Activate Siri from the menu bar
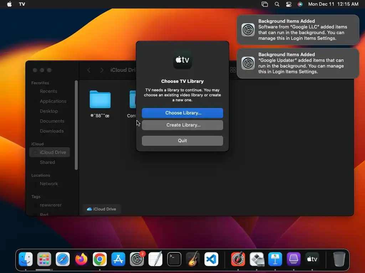The image size is (365, 273). tap(300, 4)
